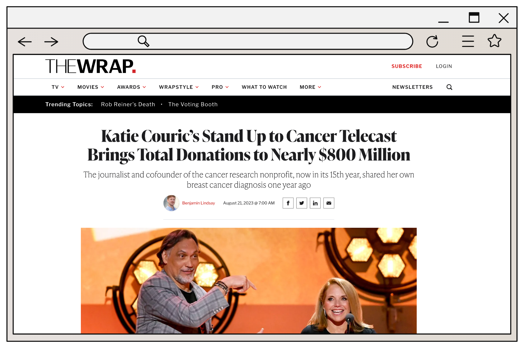Open the Facebook share icon
The width and height of the screenshot is (524, 348).
[288, 203]
